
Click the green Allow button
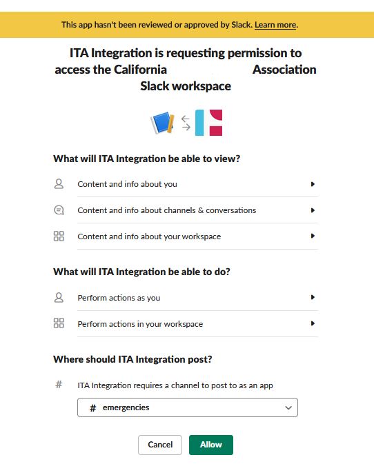click(211, 445)
